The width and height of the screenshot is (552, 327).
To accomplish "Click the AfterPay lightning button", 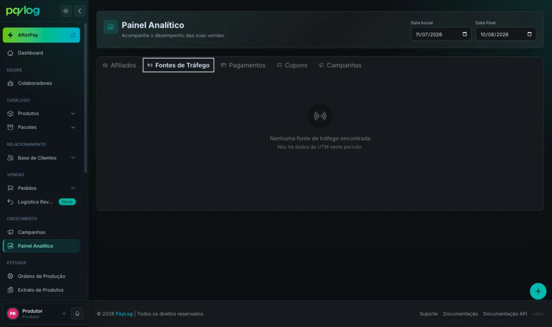I will 41,35.
